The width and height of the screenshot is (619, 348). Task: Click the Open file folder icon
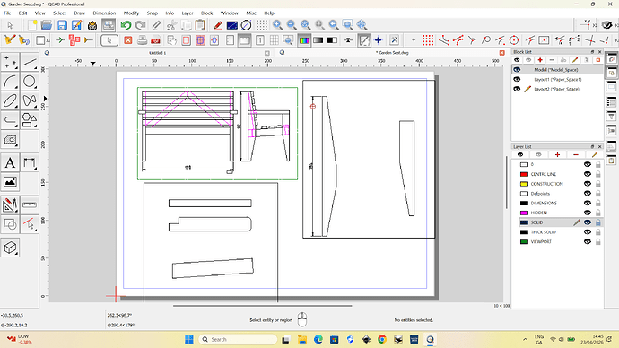[46, 25]
